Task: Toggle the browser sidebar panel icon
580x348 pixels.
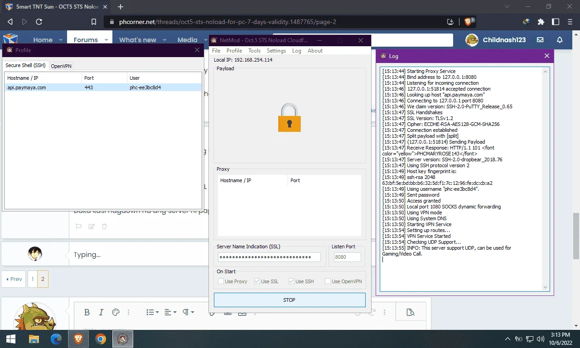Action: pyautogui.click(x=556, y=22)
